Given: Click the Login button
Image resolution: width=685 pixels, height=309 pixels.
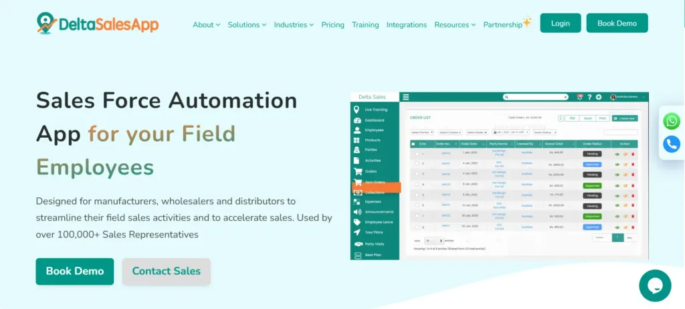Looking at the screenshot, I should [x=560, y=23].
